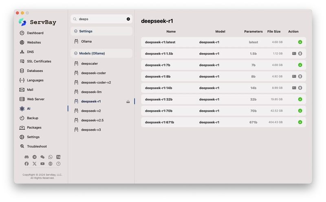Click the help question mark icon
The image size is (326, 202).
click(x=58, y=164)
